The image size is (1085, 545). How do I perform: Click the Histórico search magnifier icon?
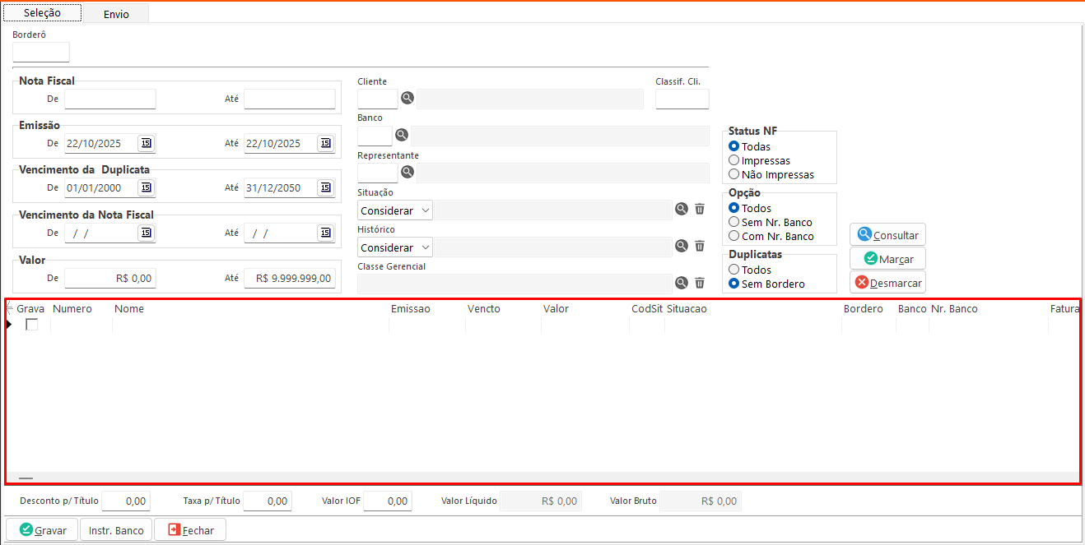point(682,246)
